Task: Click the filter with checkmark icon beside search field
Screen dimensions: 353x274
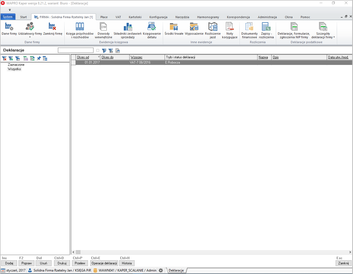Action: pyautogui.click(x=104, y=51)
